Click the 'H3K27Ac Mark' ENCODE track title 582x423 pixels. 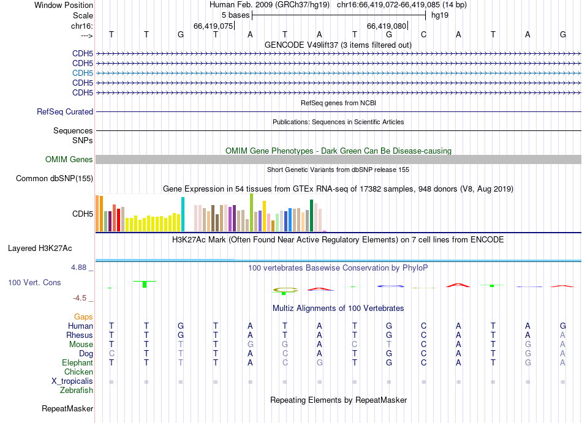pos(338,239)
